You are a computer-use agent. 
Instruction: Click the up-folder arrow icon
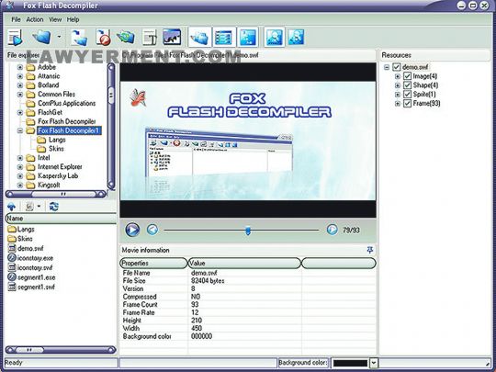pyautogui.click(x=11, y=207)
